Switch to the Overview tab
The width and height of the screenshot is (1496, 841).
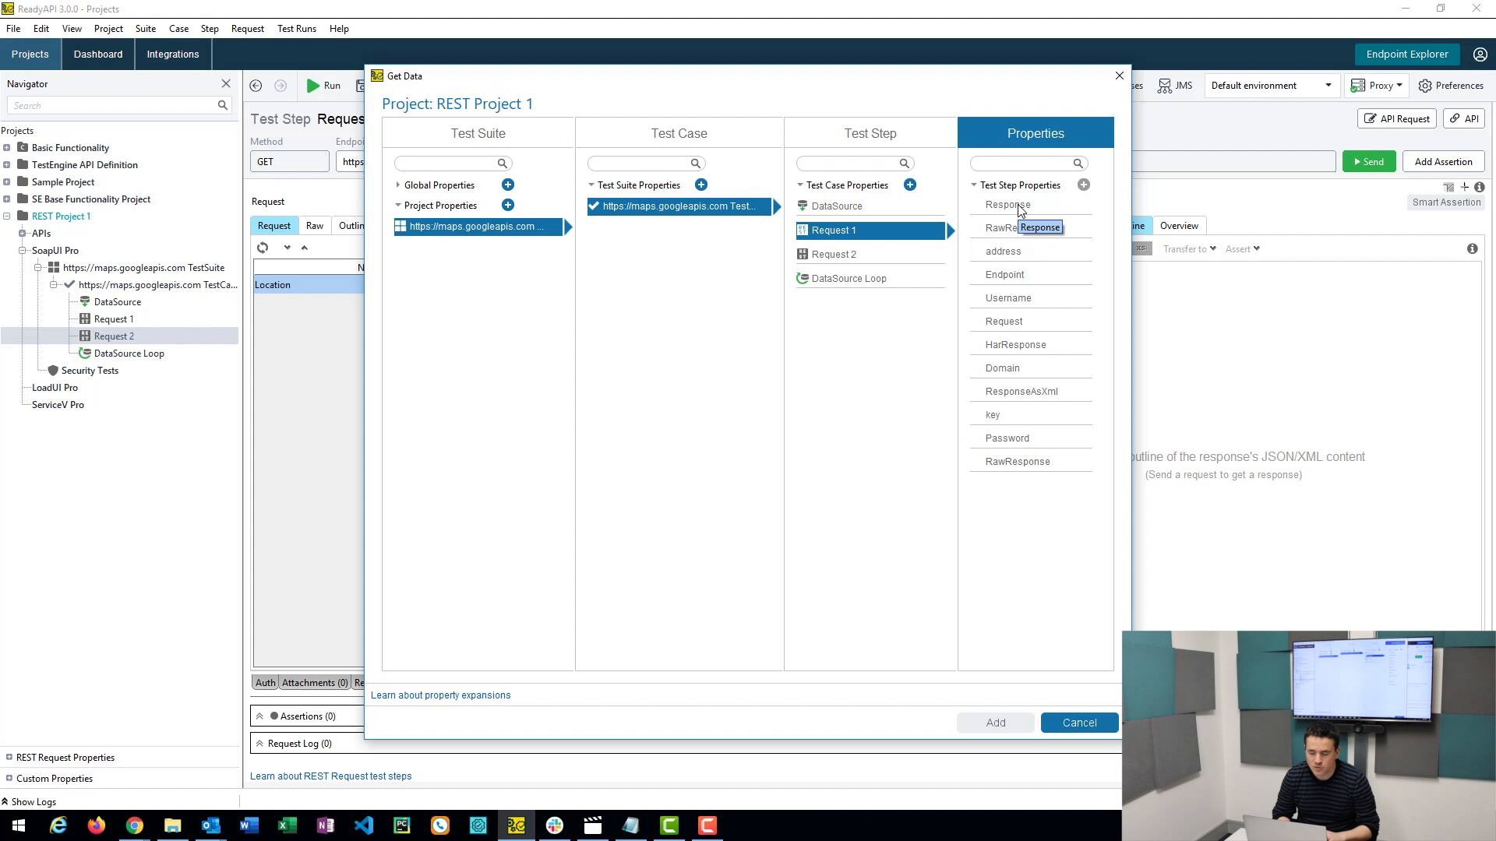1179,225
